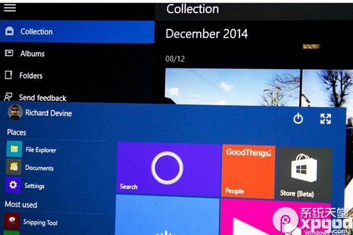Click the File Explorer icon
353x235 pixels.
[14, 149]
